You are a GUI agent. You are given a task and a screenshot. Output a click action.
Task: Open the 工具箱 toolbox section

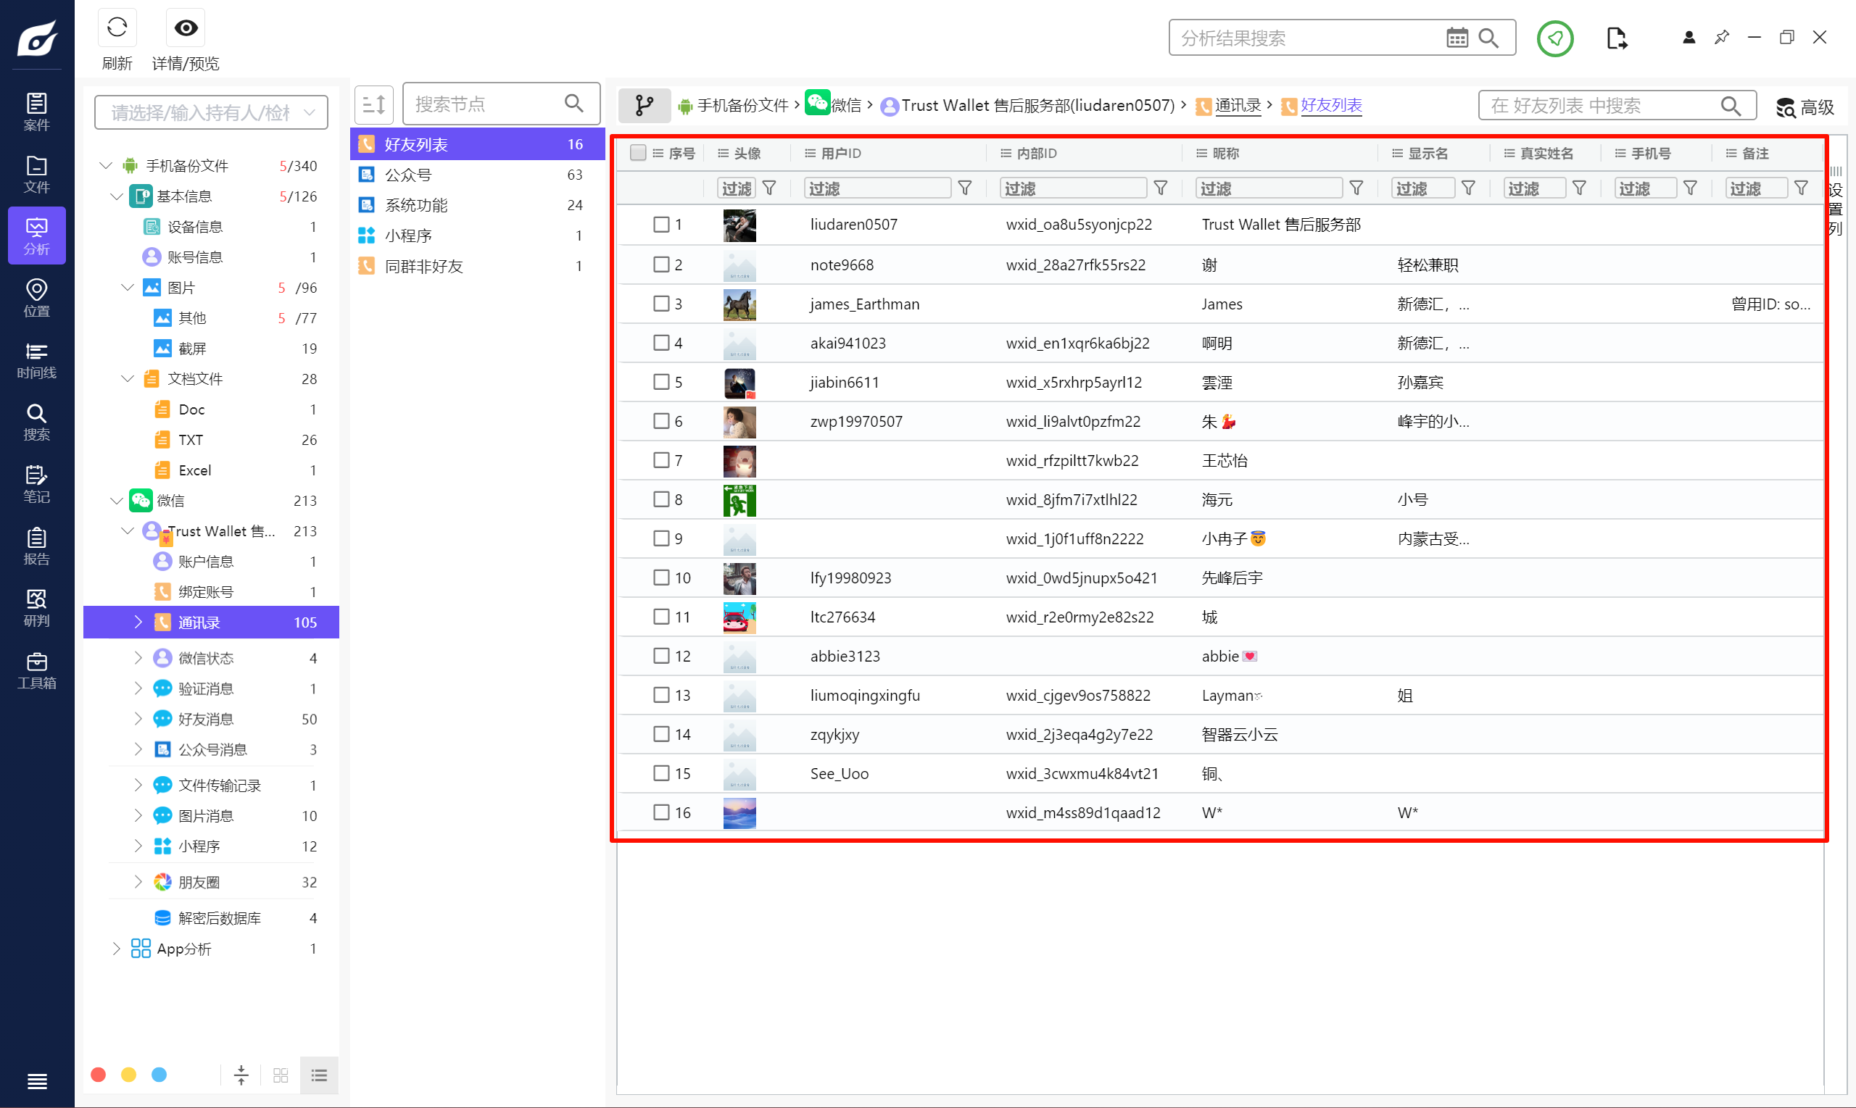tap(36, 670)
